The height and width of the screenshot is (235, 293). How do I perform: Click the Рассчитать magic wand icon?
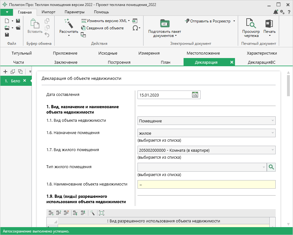click(68, 23)
